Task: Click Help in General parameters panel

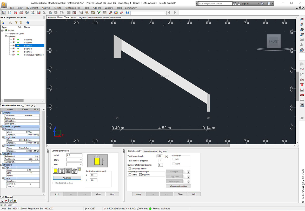Action: click(112, 194)
